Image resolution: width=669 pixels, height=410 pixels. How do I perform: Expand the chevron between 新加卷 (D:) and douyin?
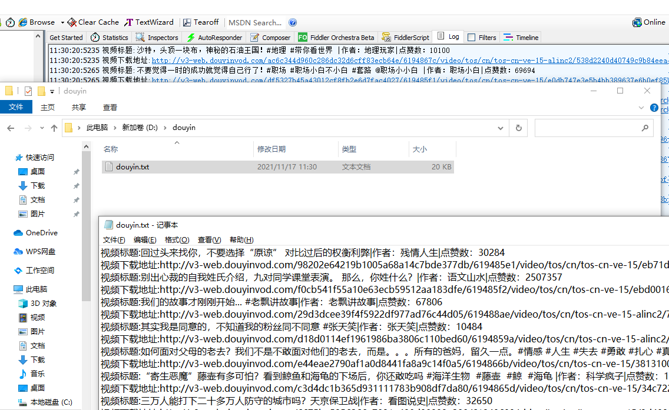pos(165,128)
